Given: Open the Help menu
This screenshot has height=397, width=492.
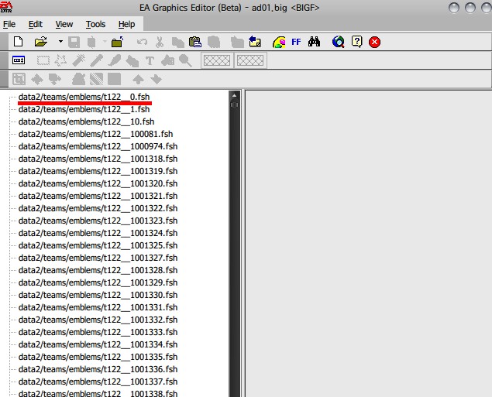Looking at the screenshot, I should click(x=127, y=24).
